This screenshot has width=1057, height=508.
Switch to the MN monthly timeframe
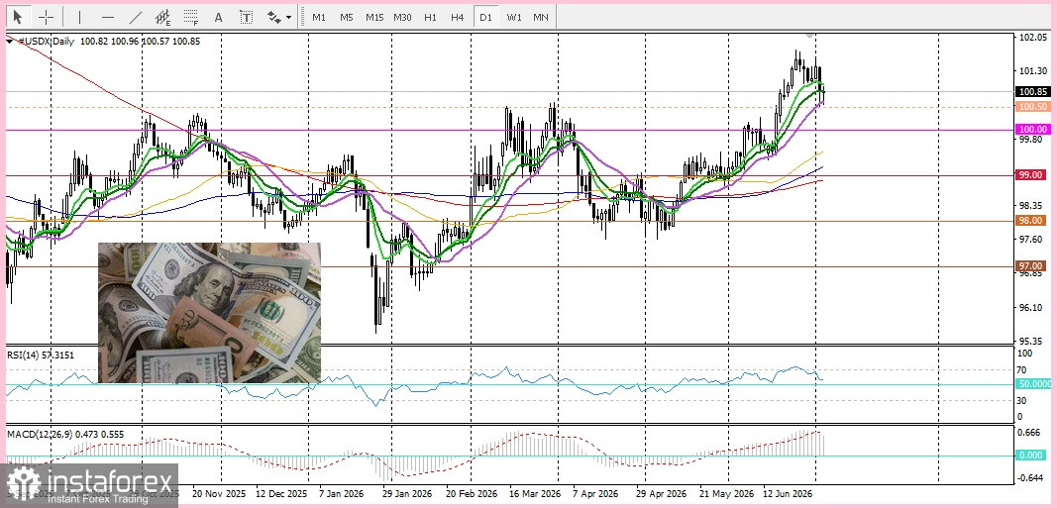coord(541,17)
